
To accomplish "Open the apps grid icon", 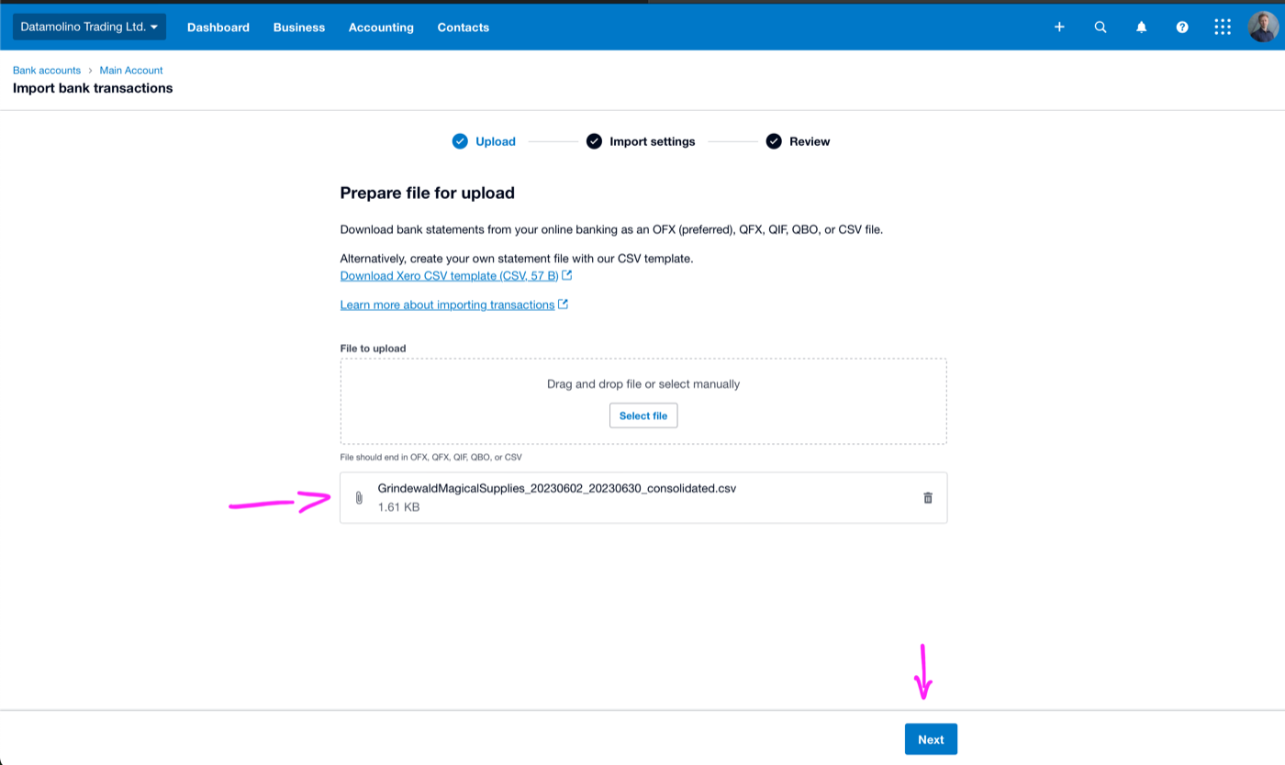I will (x=1222, y=27).
